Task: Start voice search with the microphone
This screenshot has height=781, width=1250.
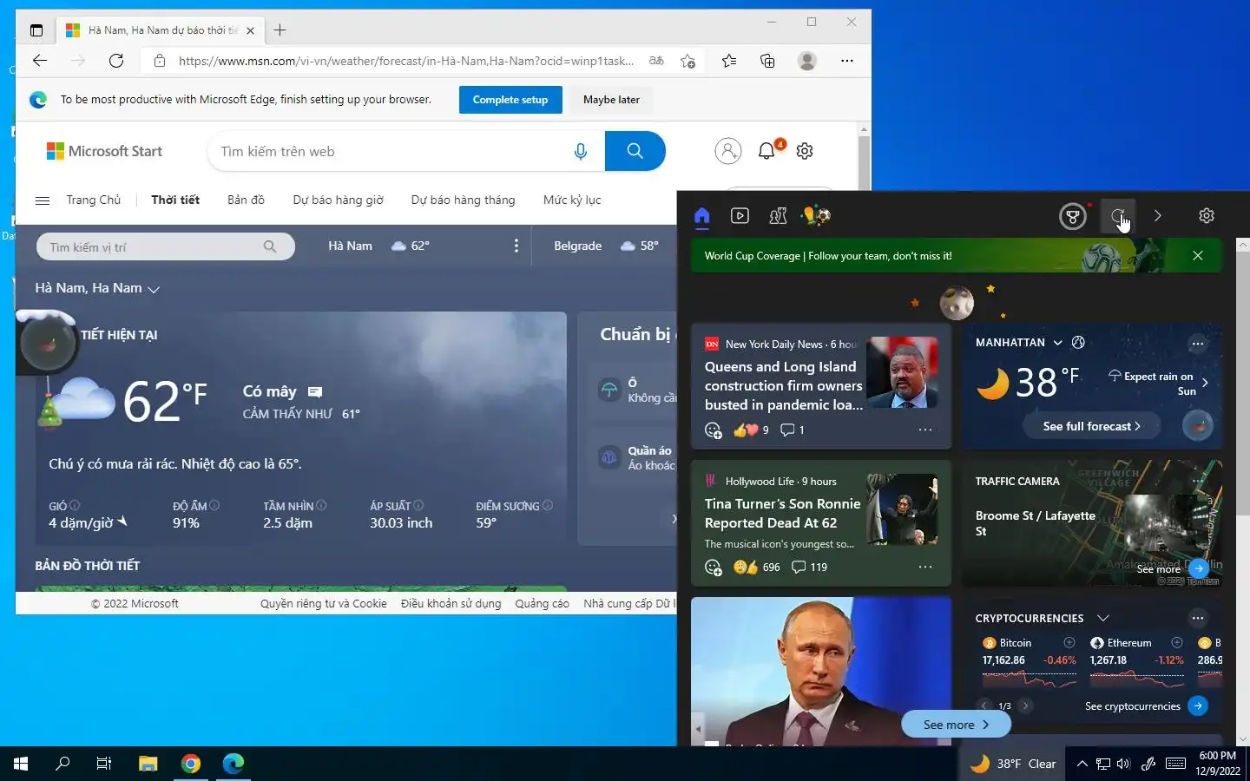Action: click(581, 152)
